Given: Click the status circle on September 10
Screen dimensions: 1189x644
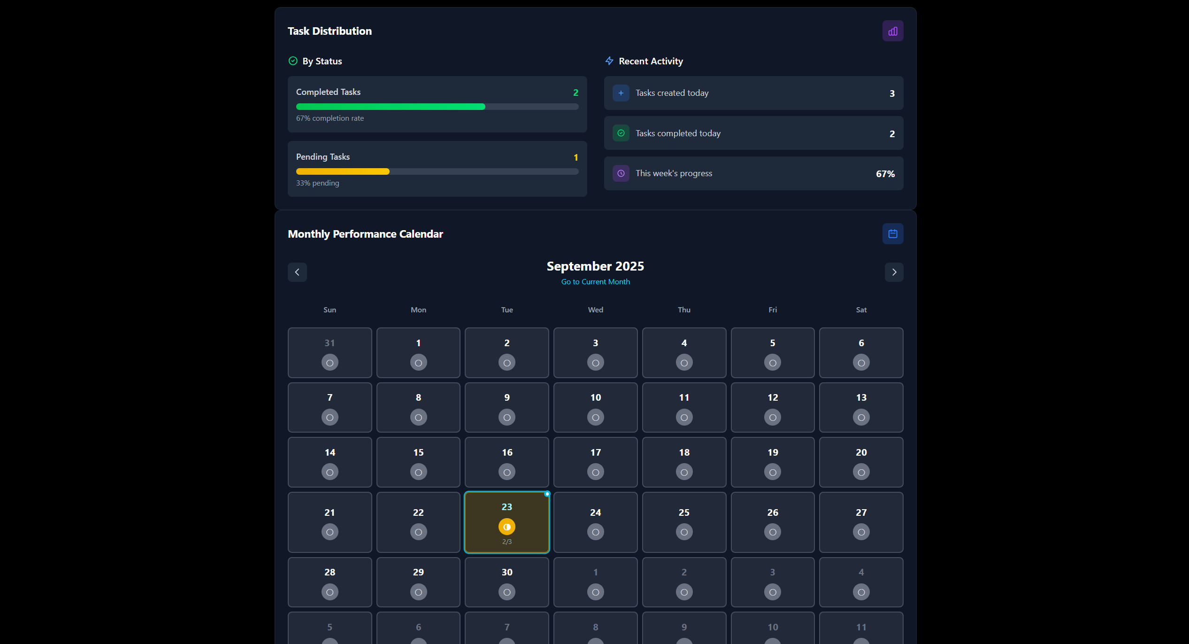Looking at the screenshot, I should coord(595,417).
